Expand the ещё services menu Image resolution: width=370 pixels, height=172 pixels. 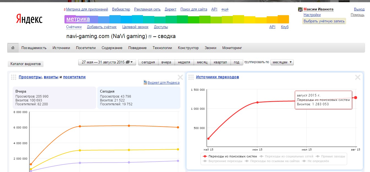pyautogui.click(x=225, y=9)
